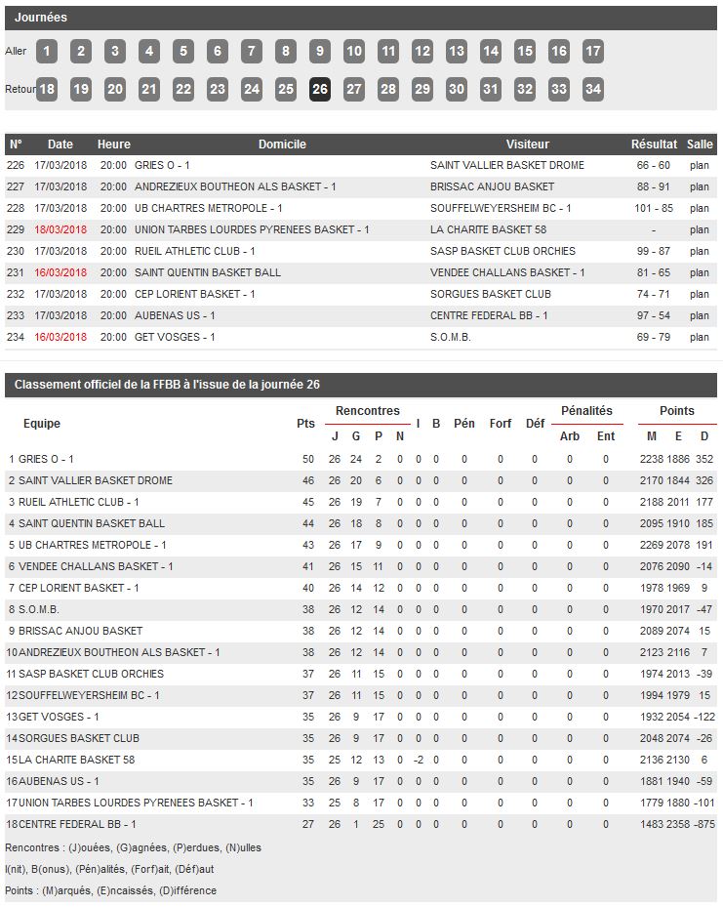Image resolution: width=723 pixels, height=907 pixels.
Task: Open plan link for match 234
Action: point(700,338)
